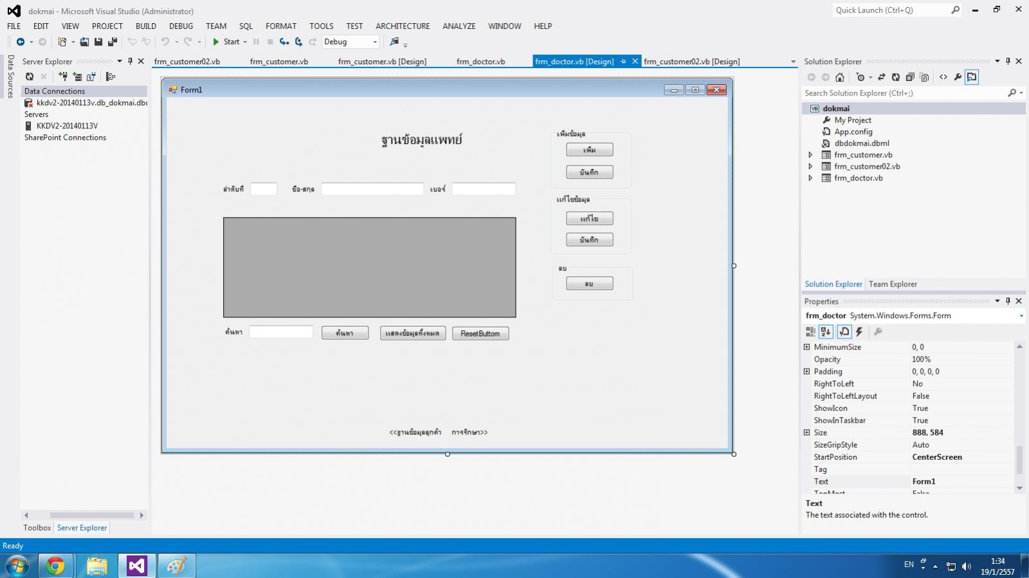The image size is (1029, 578).
Task: Toggle Alphabetical sort in Properties panel
Action: click(826, 331)
